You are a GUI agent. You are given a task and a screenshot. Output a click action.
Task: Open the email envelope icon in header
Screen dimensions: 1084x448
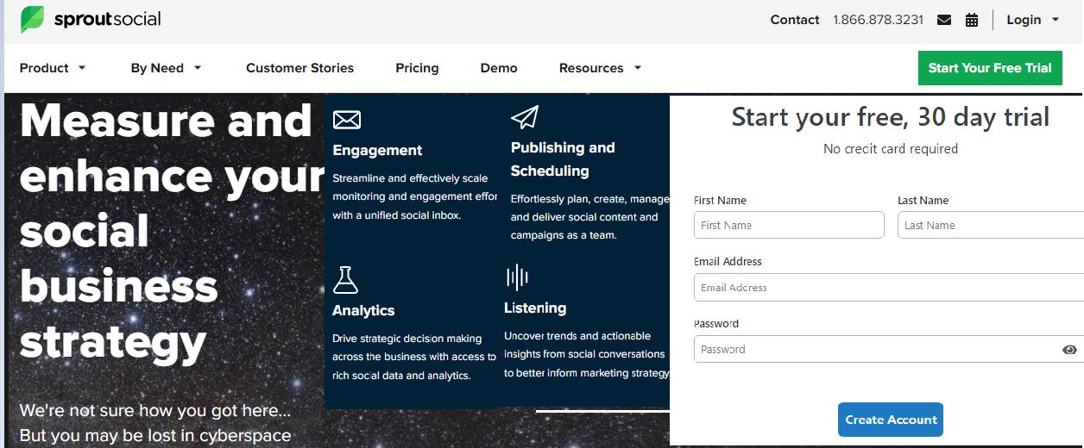[944, 20]
